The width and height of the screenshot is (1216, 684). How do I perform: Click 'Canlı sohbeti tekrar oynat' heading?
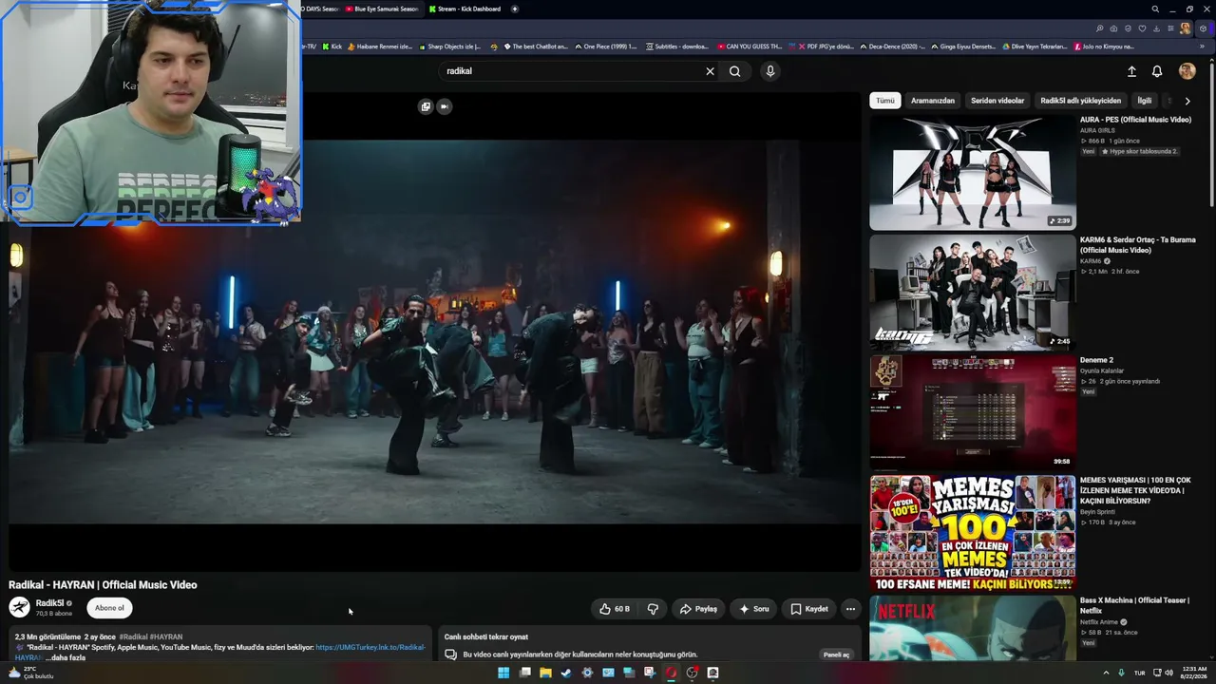(486, 636)
